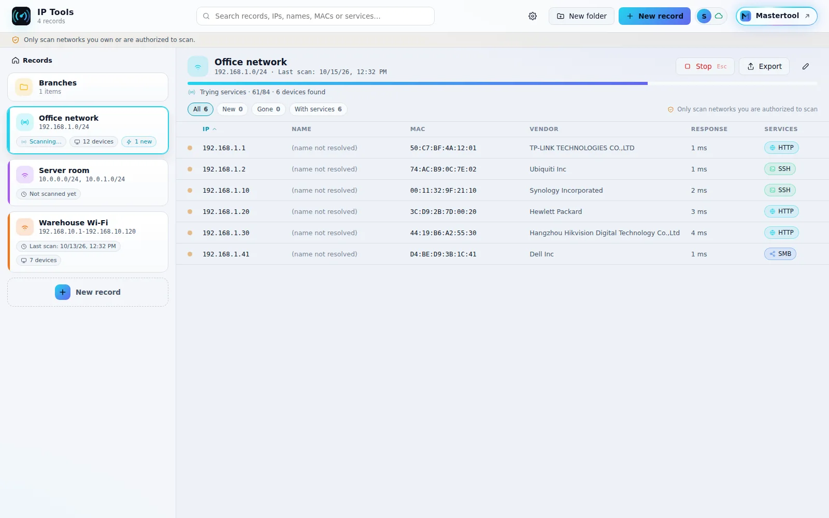The height and width of the screenshot is (518, 829).
Task: Click the Warehouse Wi-Fi record icon
Action: point(25,227)
